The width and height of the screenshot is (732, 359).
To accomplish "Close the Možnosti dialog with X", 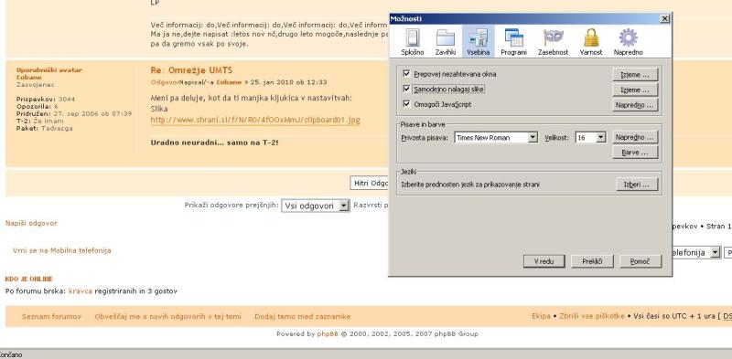I will [664, 18].
